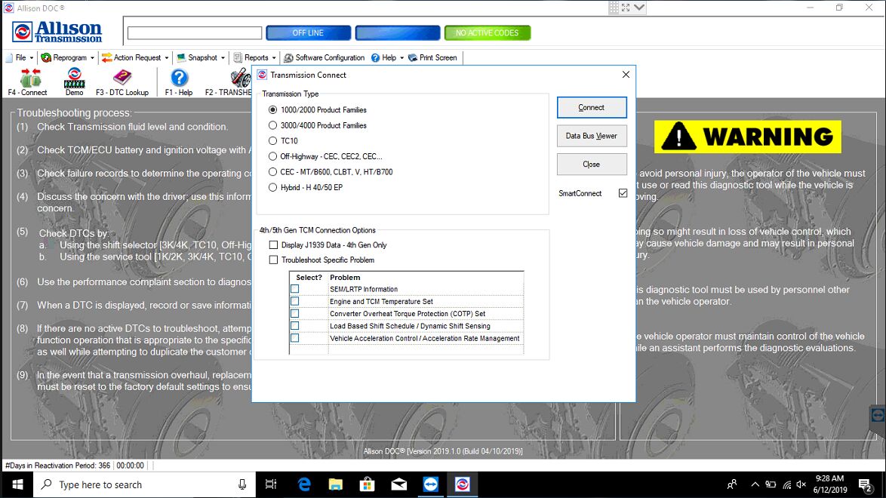
Task: Open the Reports dropdown menu
Action: (x=255, y=57)
